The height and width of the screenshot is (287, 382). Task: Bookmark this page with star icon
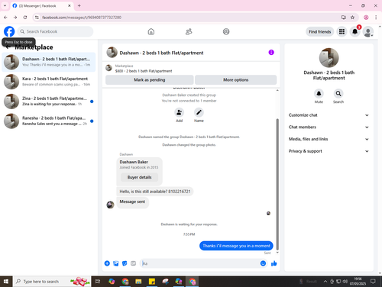[352, 18]
